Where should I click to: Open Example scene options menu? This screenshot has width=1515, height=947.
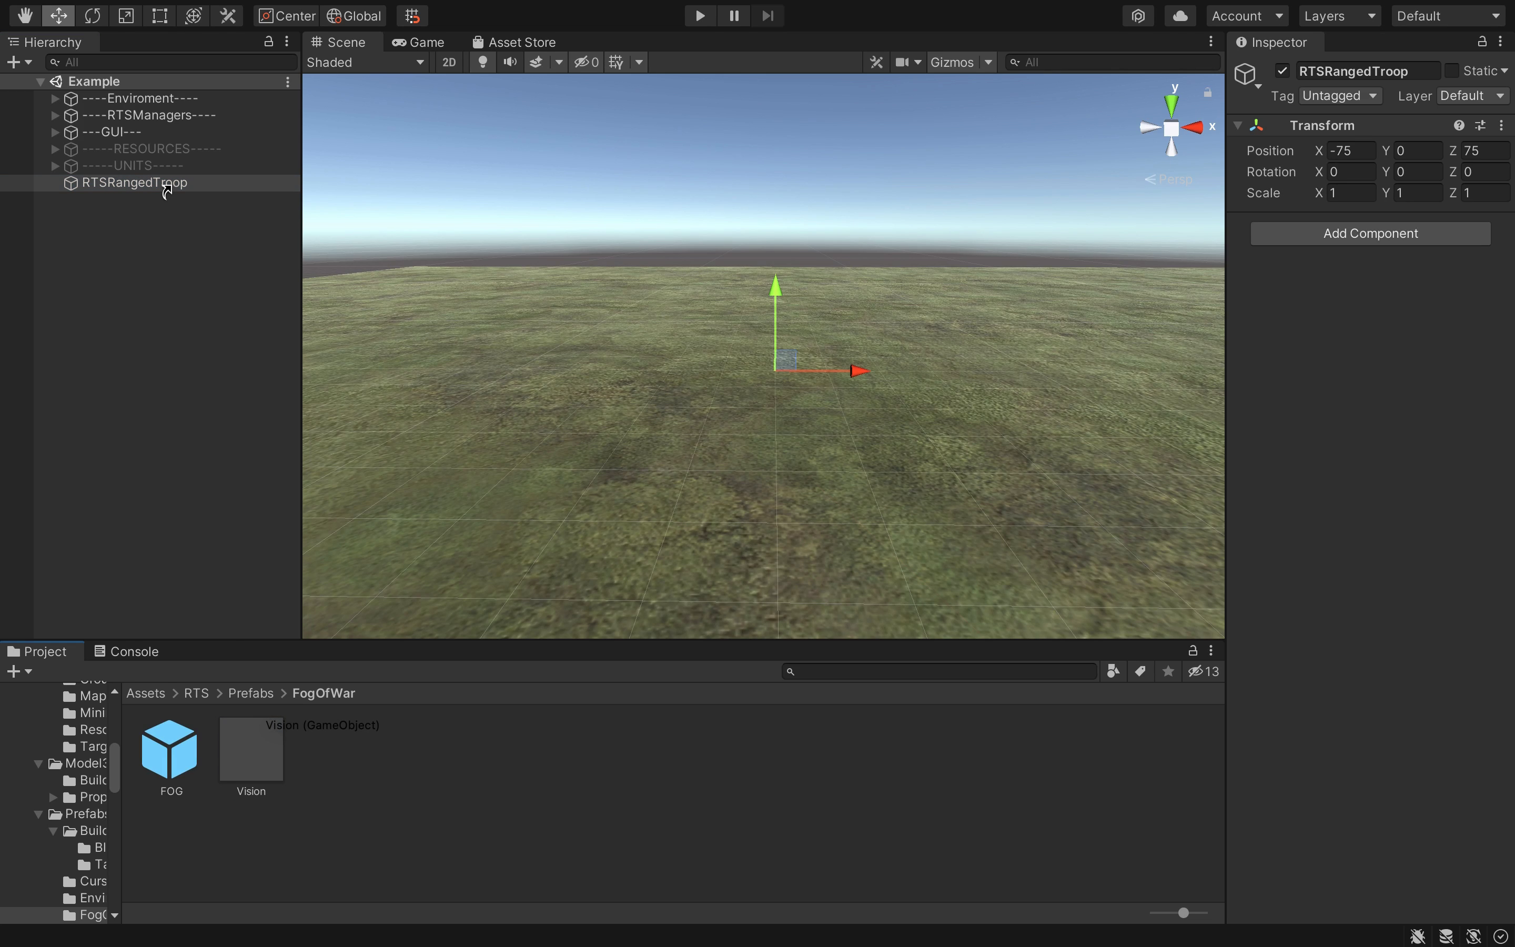[x=287, y=82]
